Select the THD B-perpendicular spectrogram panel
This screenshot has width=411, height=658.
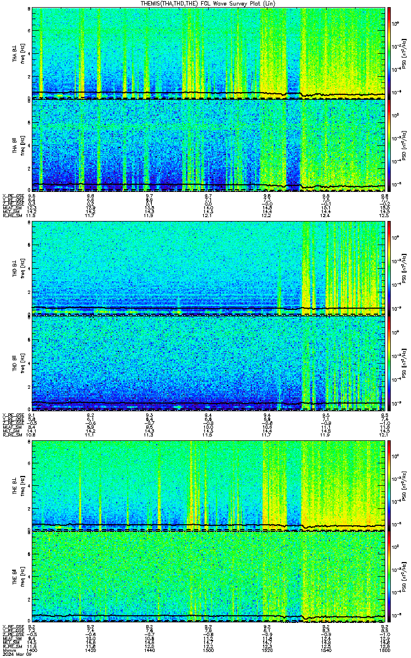click(209, 269)
